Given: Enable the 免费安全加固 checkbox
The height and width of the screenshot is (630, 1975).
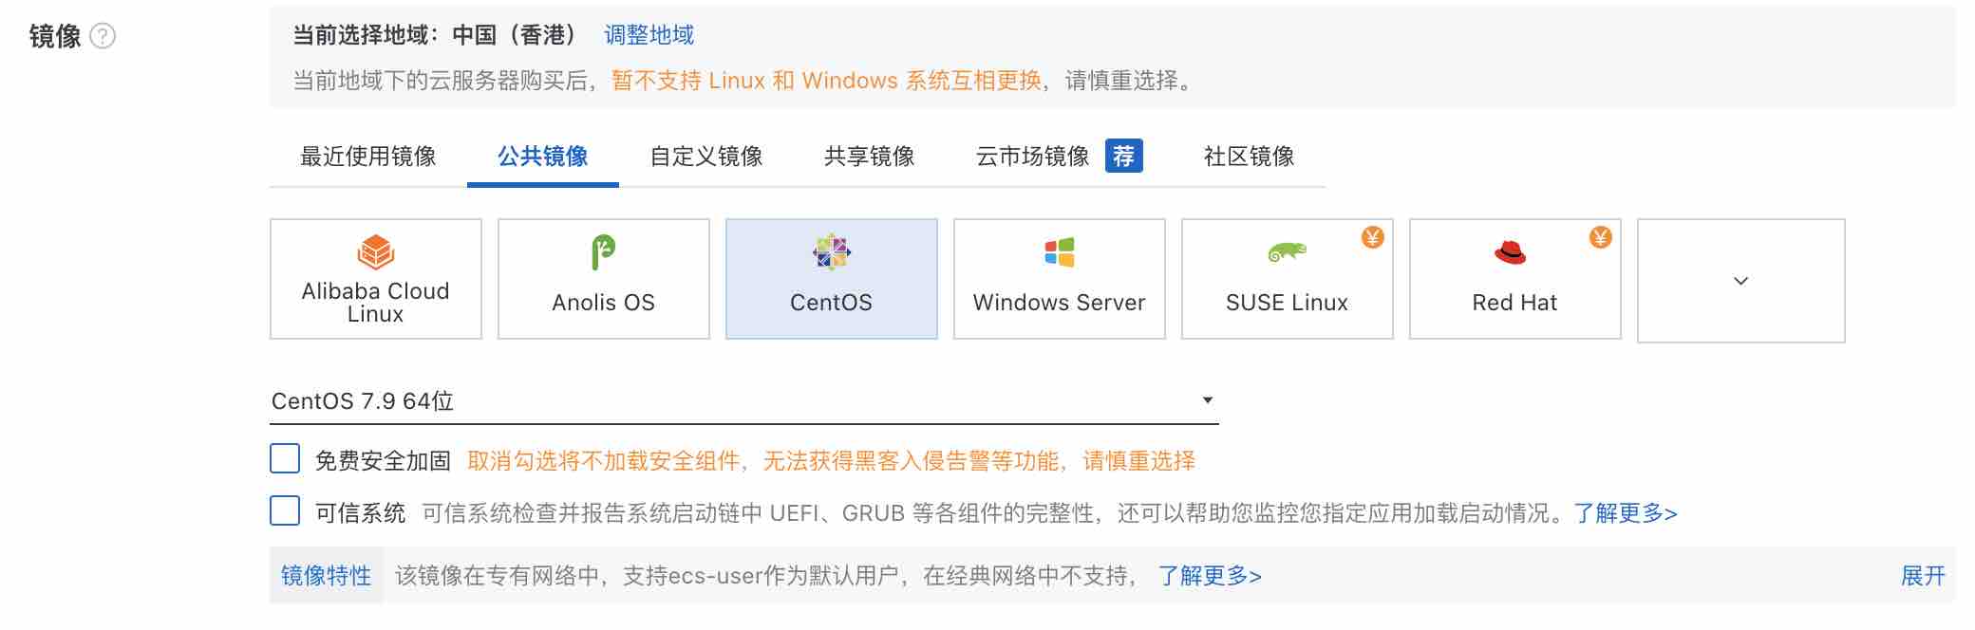Looking at the screenshot, I should pyautogui.click(x=285, y=458).
